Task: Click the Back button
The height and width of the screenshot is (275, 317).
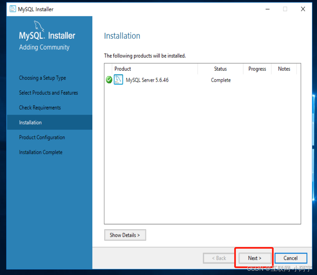Action: [x=218, y=258]
